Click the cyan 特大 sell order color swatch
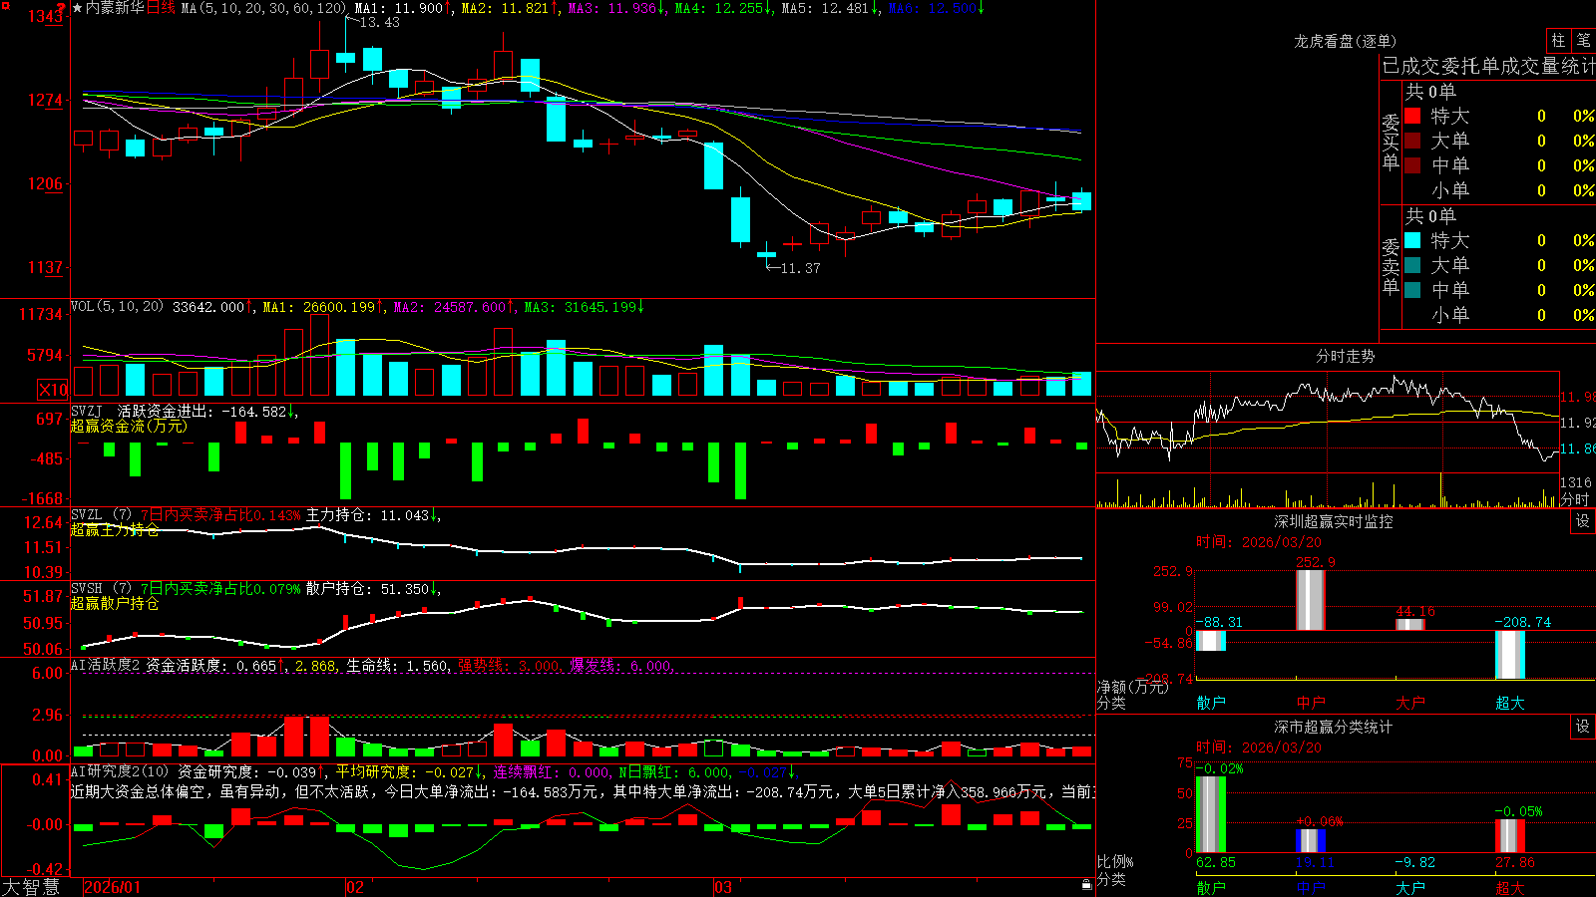The height and width of the screenshot is (897, 1596). (x=1412, y=240)
